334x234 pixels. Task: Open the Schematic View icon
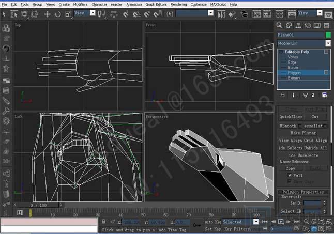tap(267, 14)
